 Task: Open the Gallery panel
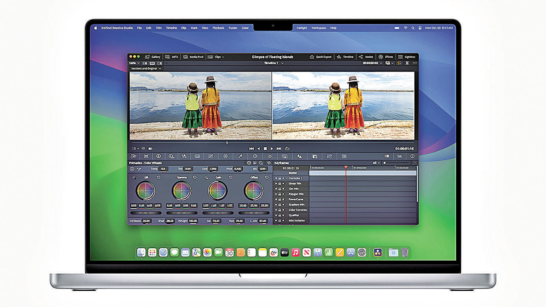coord(152,57)
